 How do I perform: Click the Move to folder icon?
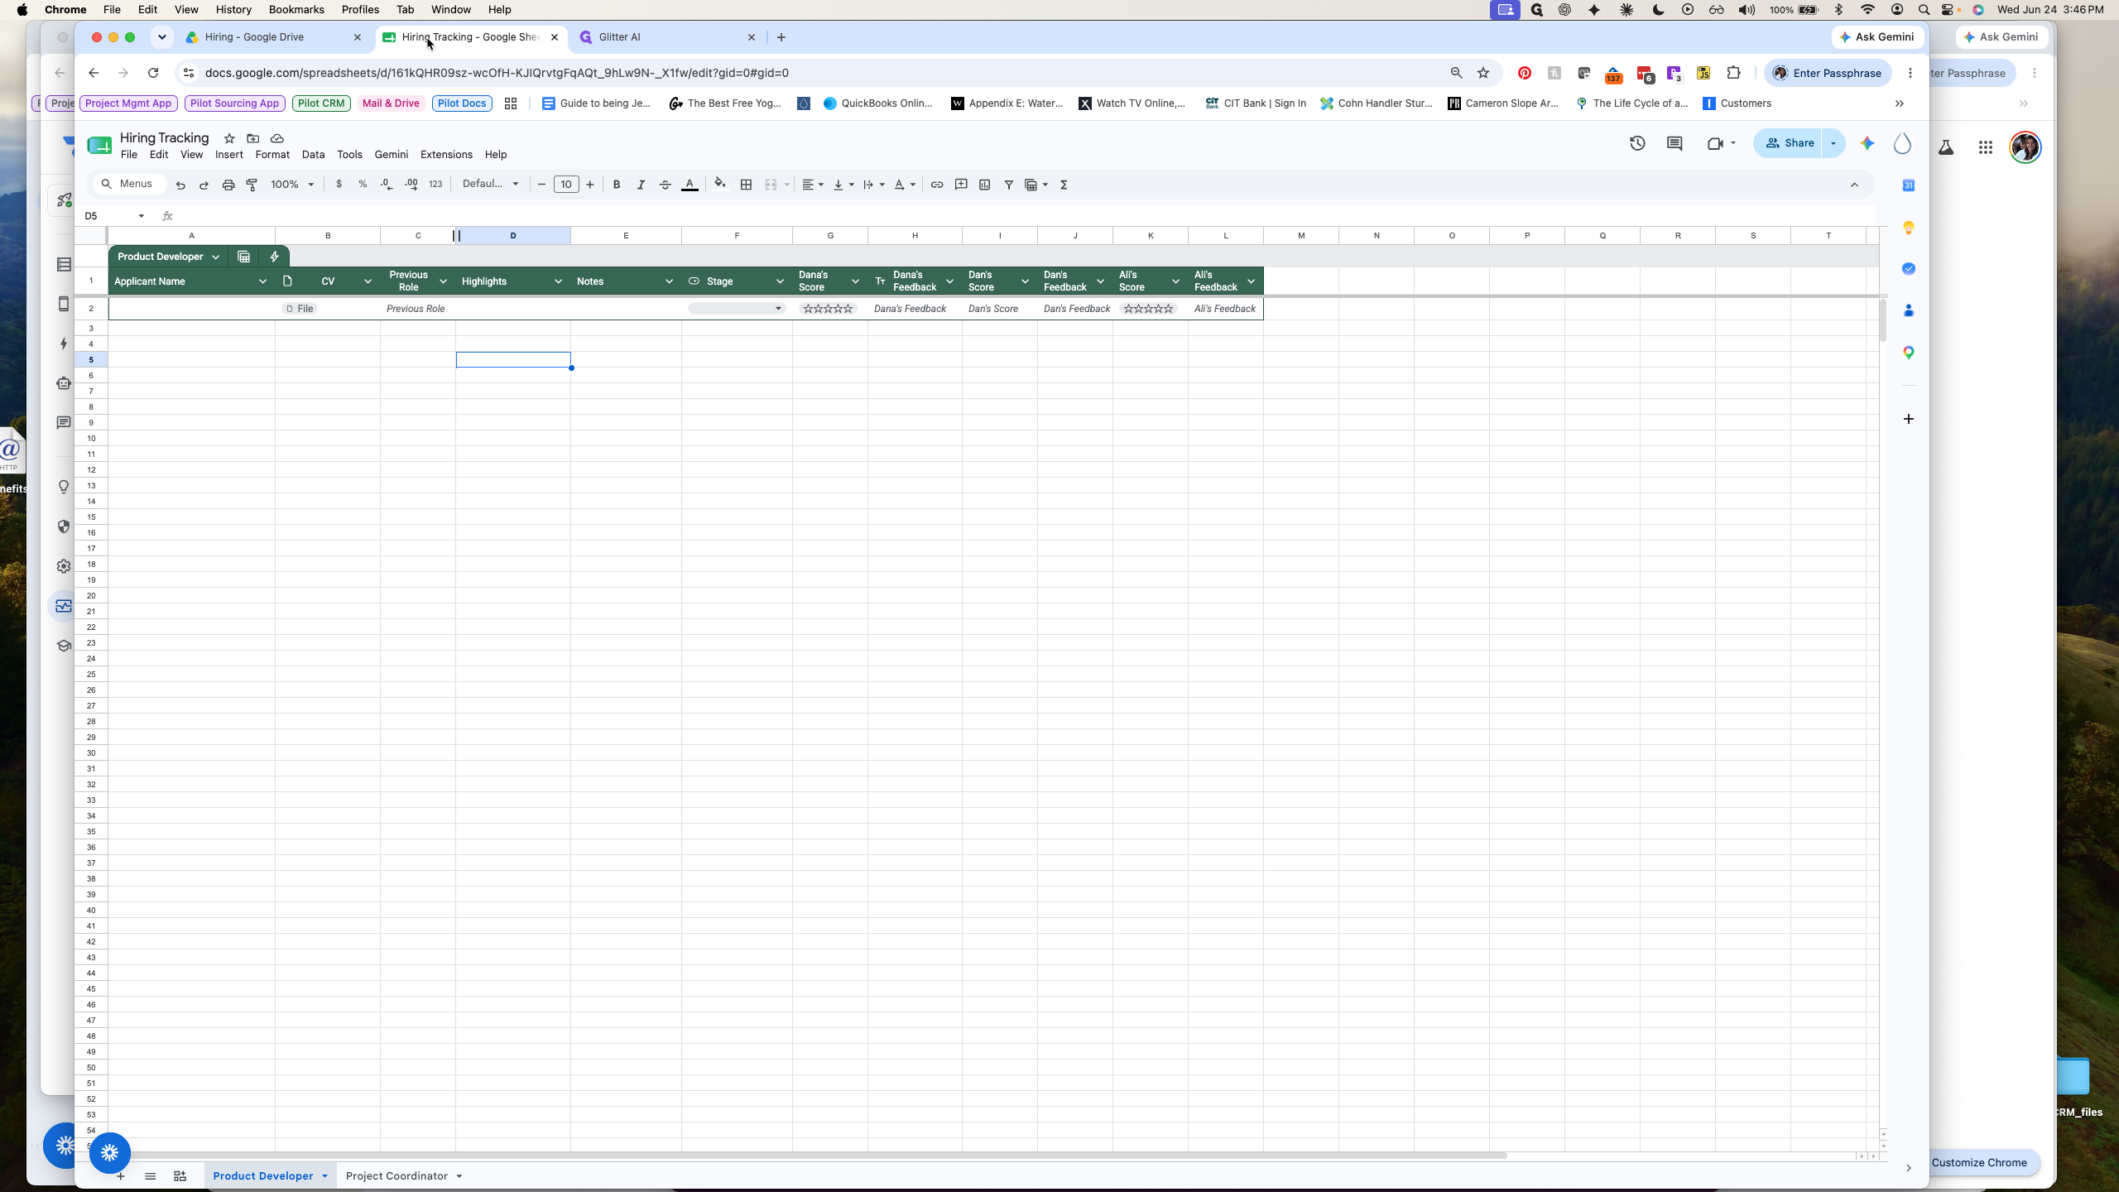tap(253, 138)
